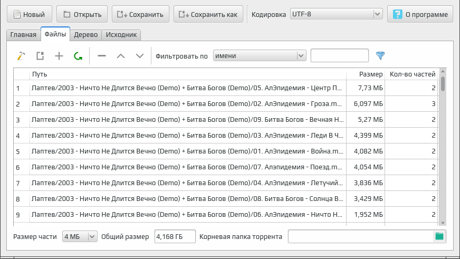This screenshot has height=259, width=460.
Task: Open the Размер части 4 МБ dropdown
Action: (80, 236)
